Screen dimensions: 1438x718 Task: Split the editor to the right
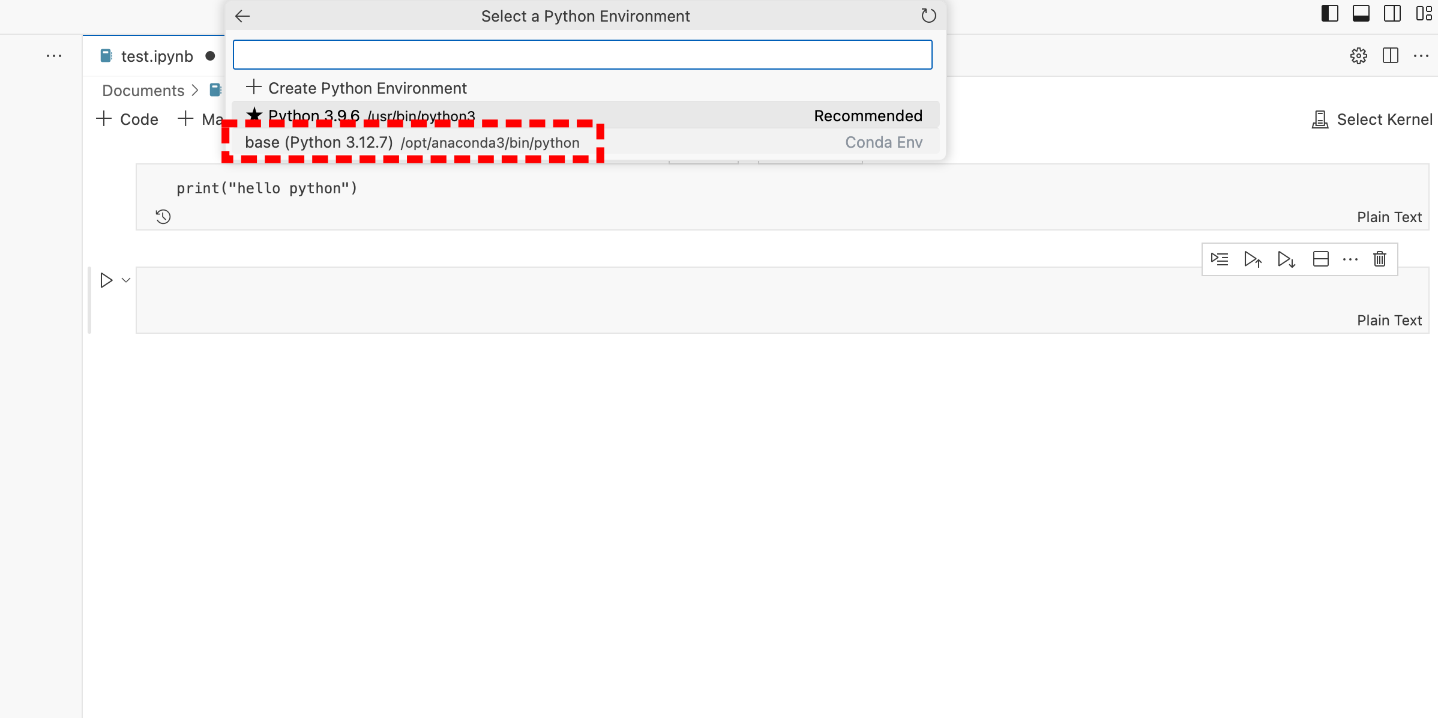(1391, 56)
